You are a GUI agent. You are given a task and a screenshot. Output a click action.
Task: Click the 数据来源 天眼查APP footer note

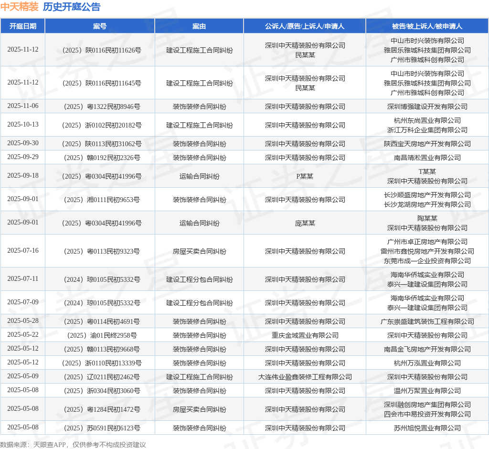coord(73,445)
